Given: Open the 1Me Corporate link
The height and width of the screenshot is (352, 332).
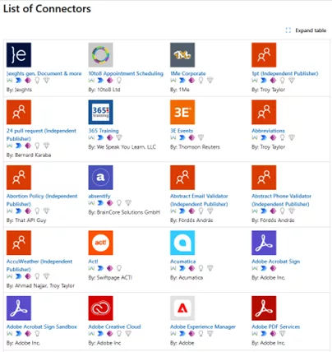Looking at the screenshot, I should point(188,73).
